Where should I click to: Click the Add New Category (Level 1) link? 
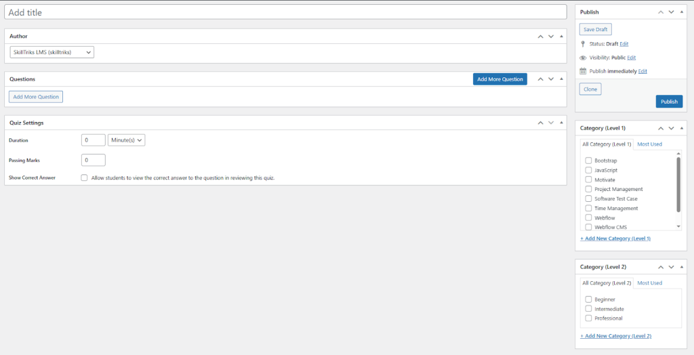[x=615, y=238]
